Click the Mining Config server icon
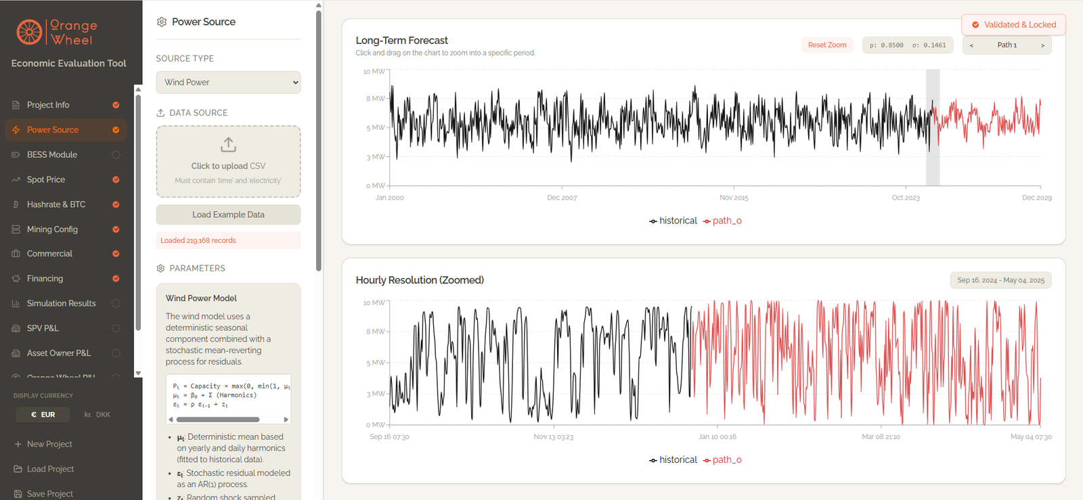 point(16,229)
